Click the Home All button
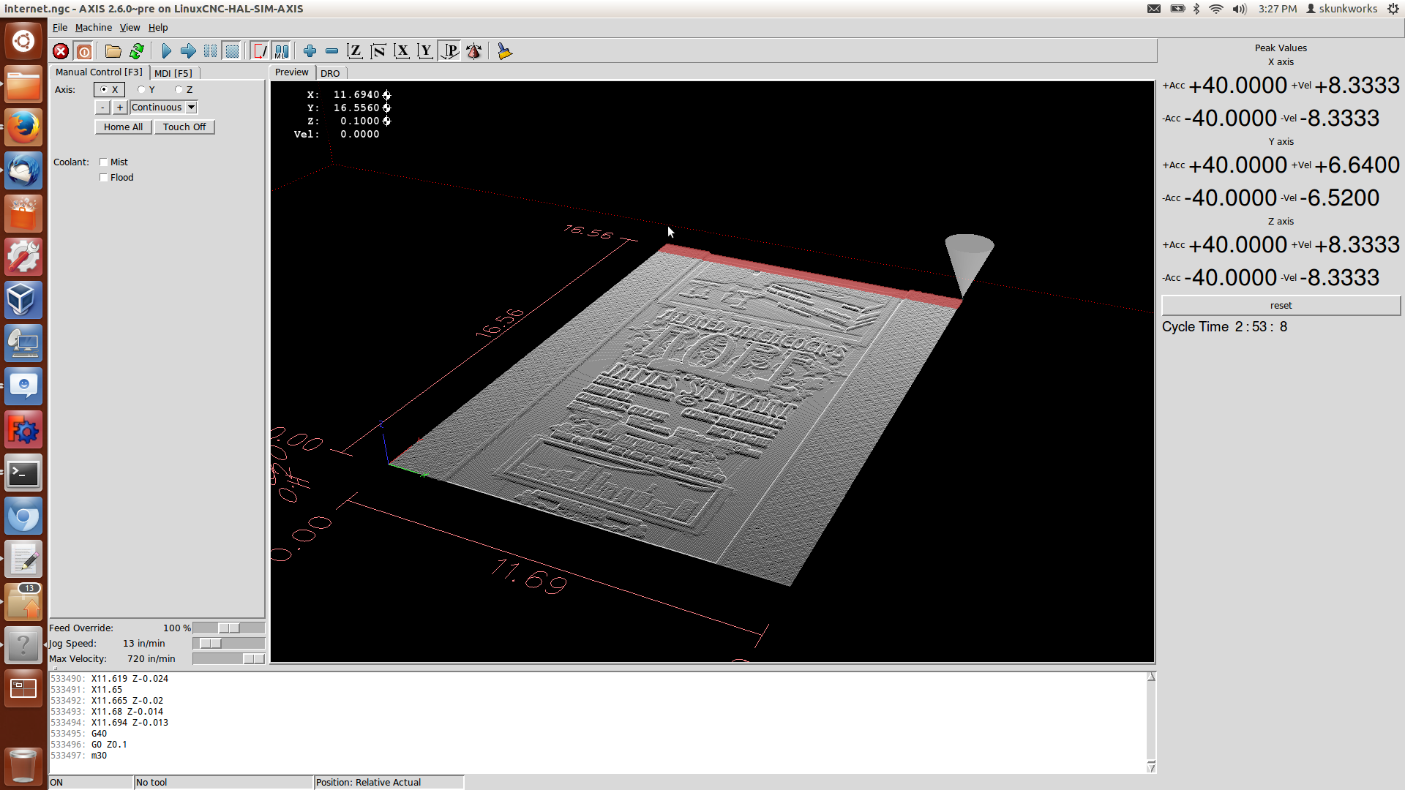1405x790 pixels. [x=123, y=127]
